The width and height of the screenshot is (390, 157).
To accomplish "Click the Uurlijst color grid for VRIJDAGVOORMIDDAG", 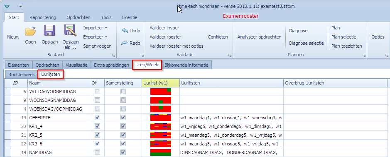I will point(161,92).
